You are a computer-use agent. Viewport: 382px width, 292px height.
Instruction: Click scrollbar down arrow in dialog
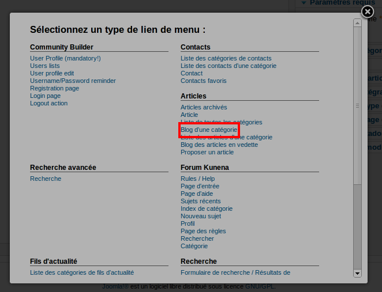tap(357, 273)
